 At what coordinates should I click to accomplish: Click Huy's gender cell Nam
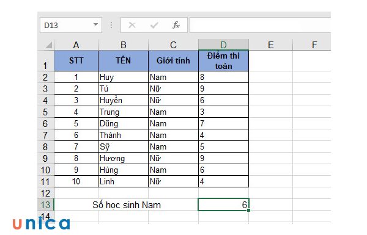(173, 77)
